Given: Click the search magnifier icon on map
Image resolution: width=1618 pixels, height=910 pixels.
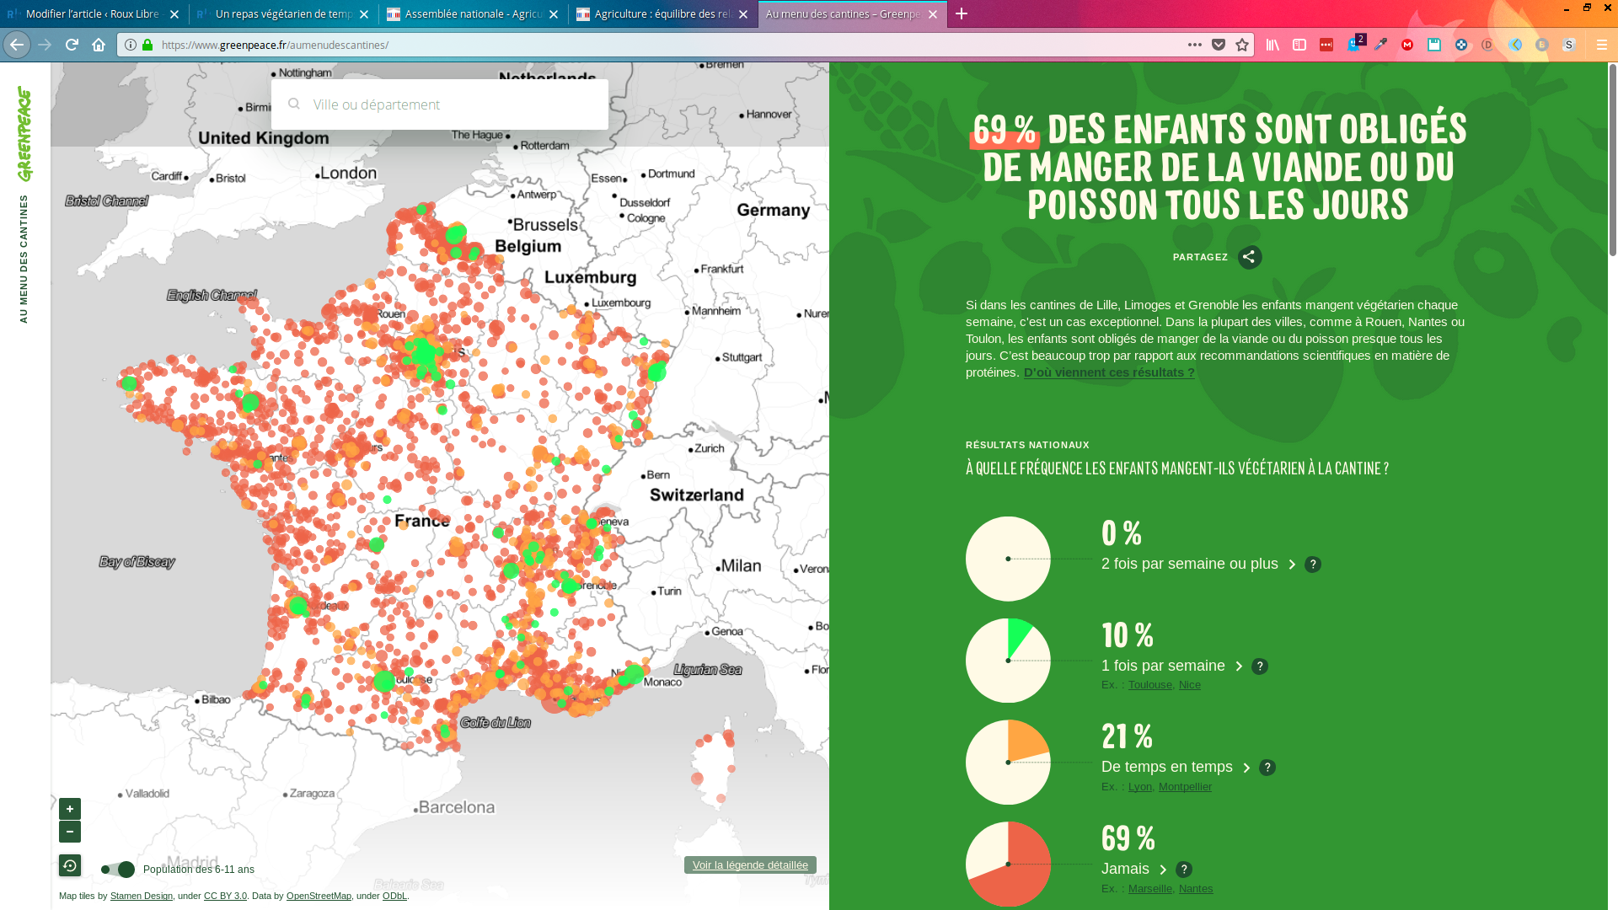Looking at the screenshot, I should [x=294, y=104].
